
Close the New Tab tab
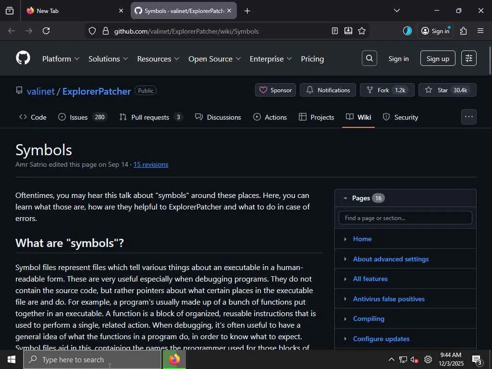coord(121,11)
